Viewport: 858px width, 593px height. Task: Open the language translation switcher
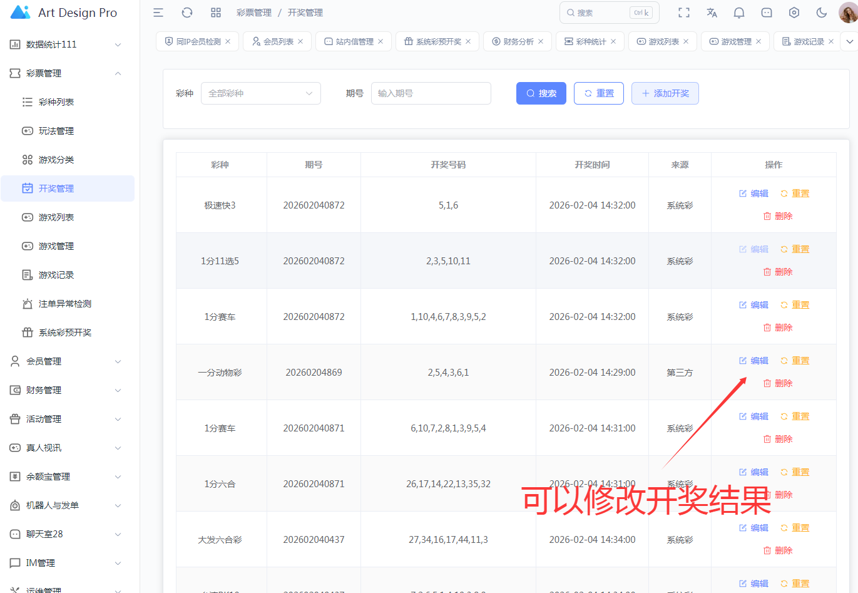click(x=712, y=13)
